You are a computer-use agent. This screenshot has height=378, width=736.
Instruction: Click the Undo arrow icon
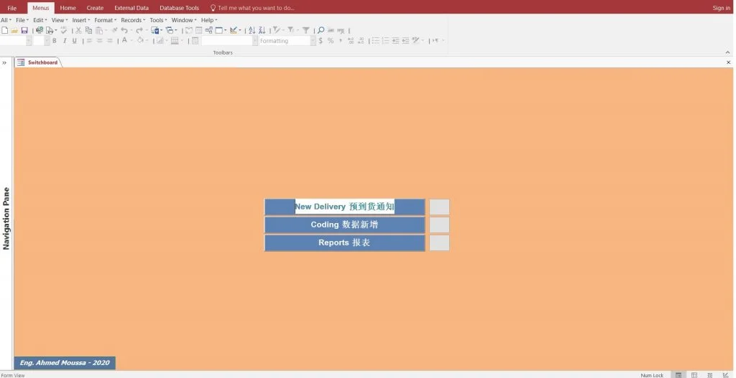point(124,31)
